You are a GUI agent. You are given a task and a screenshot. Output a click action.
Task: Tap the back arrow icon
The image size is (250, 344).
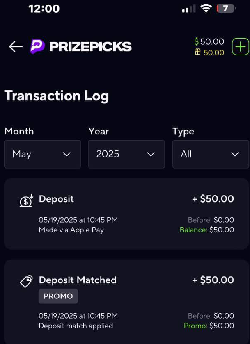click(16, 46)
